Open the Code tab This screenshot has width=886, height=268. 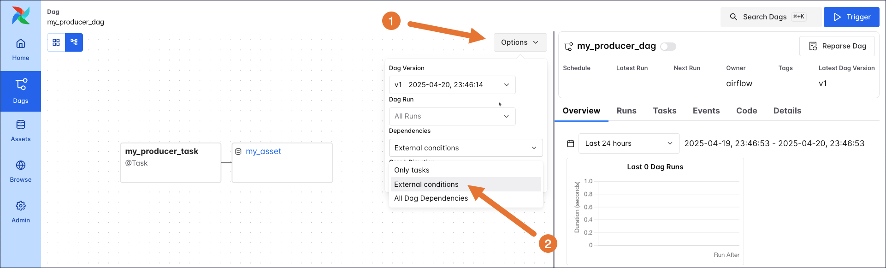click(746, 111)
